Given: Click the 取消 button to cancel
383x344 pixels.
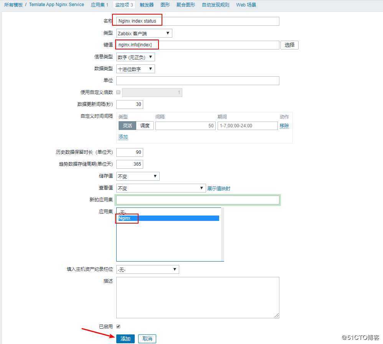Looking at the screenshot, I should [x=147, y=339].
